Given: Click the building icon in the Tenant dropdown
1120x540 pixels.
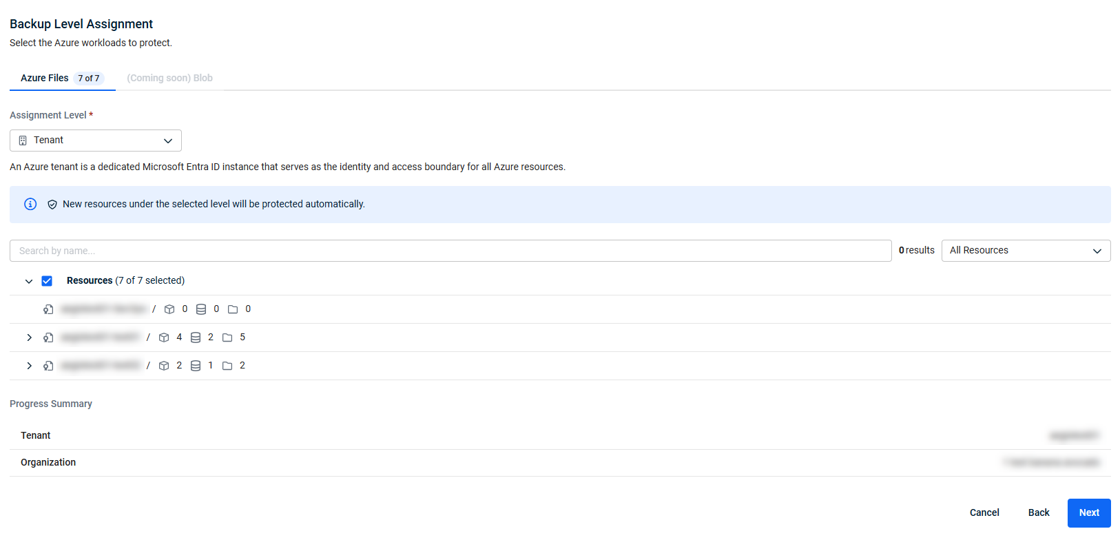Looking at the screenshot, I should pyautogui.click(x=23, y=141).
